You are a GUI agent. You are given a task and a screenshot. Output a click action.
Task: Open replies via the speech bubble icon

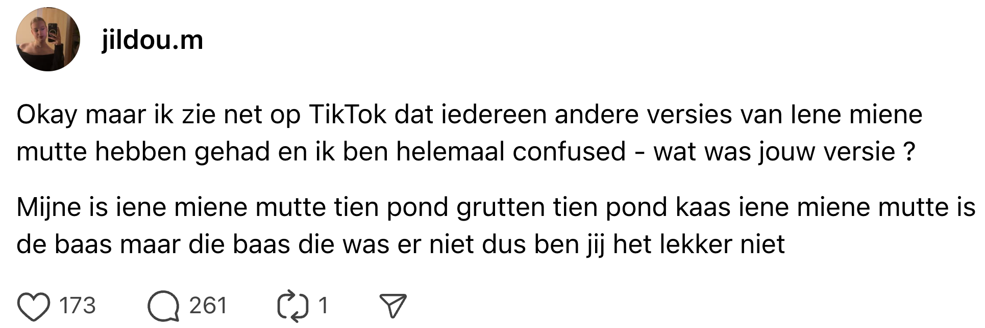click(163, 306)
